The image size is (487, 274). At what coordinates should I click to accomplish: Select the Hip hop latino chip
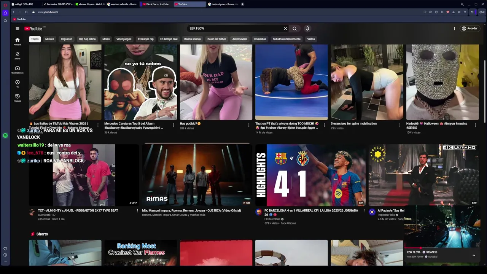(x=87, y=39)
